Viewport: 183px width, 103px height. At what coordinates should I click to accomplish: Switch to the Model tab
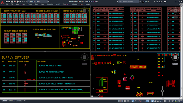point(5,100)
